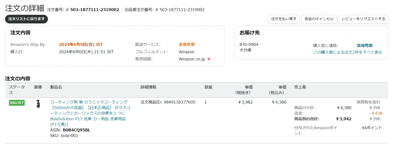The image size is (393, 149).
Task: Open the コーティング剤 product title link
Action: tap(90, 113)
